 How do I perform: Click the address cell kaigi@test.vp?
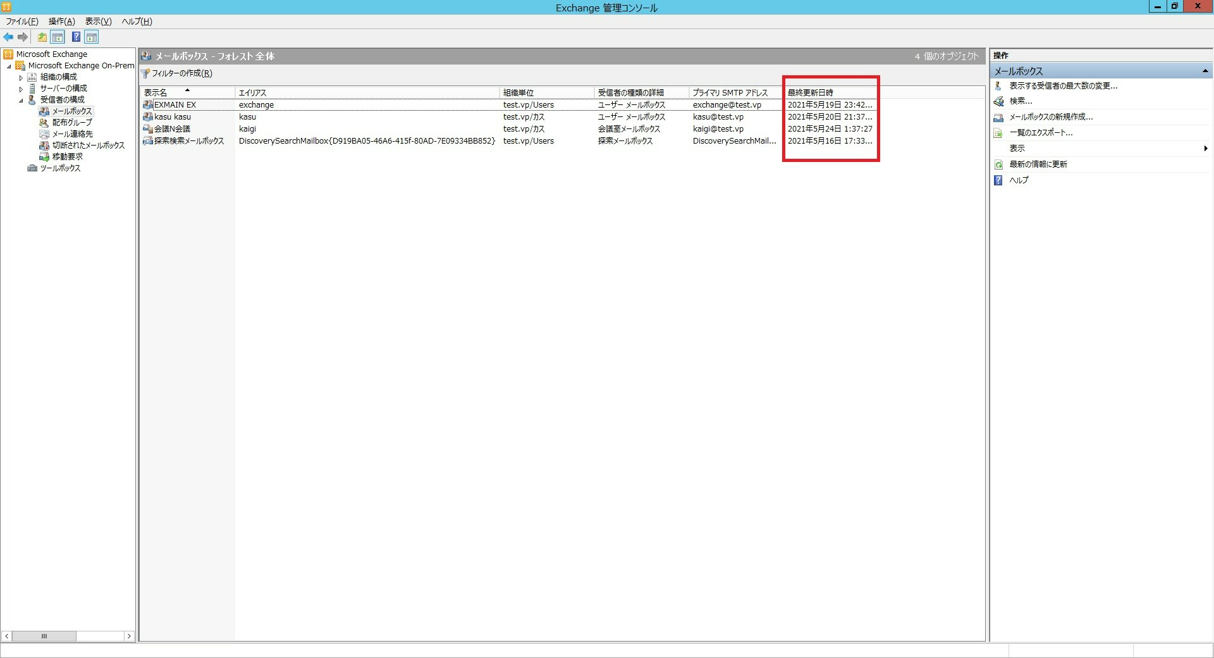click(x=718, y=129)
